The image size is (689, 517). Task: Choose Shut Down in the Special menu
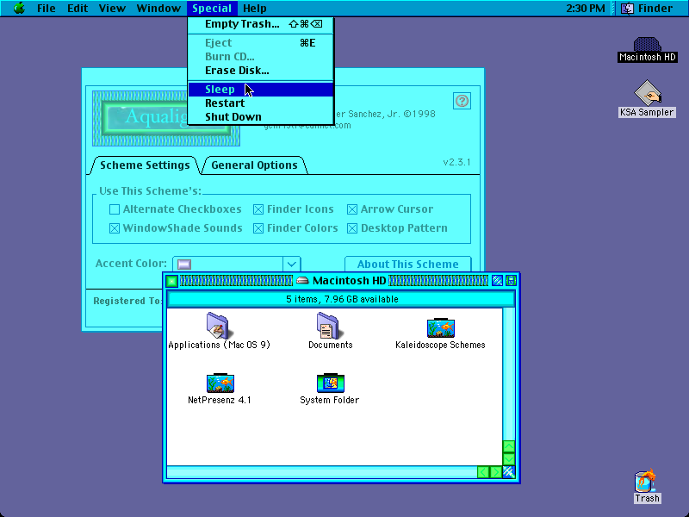click(261, 116)
